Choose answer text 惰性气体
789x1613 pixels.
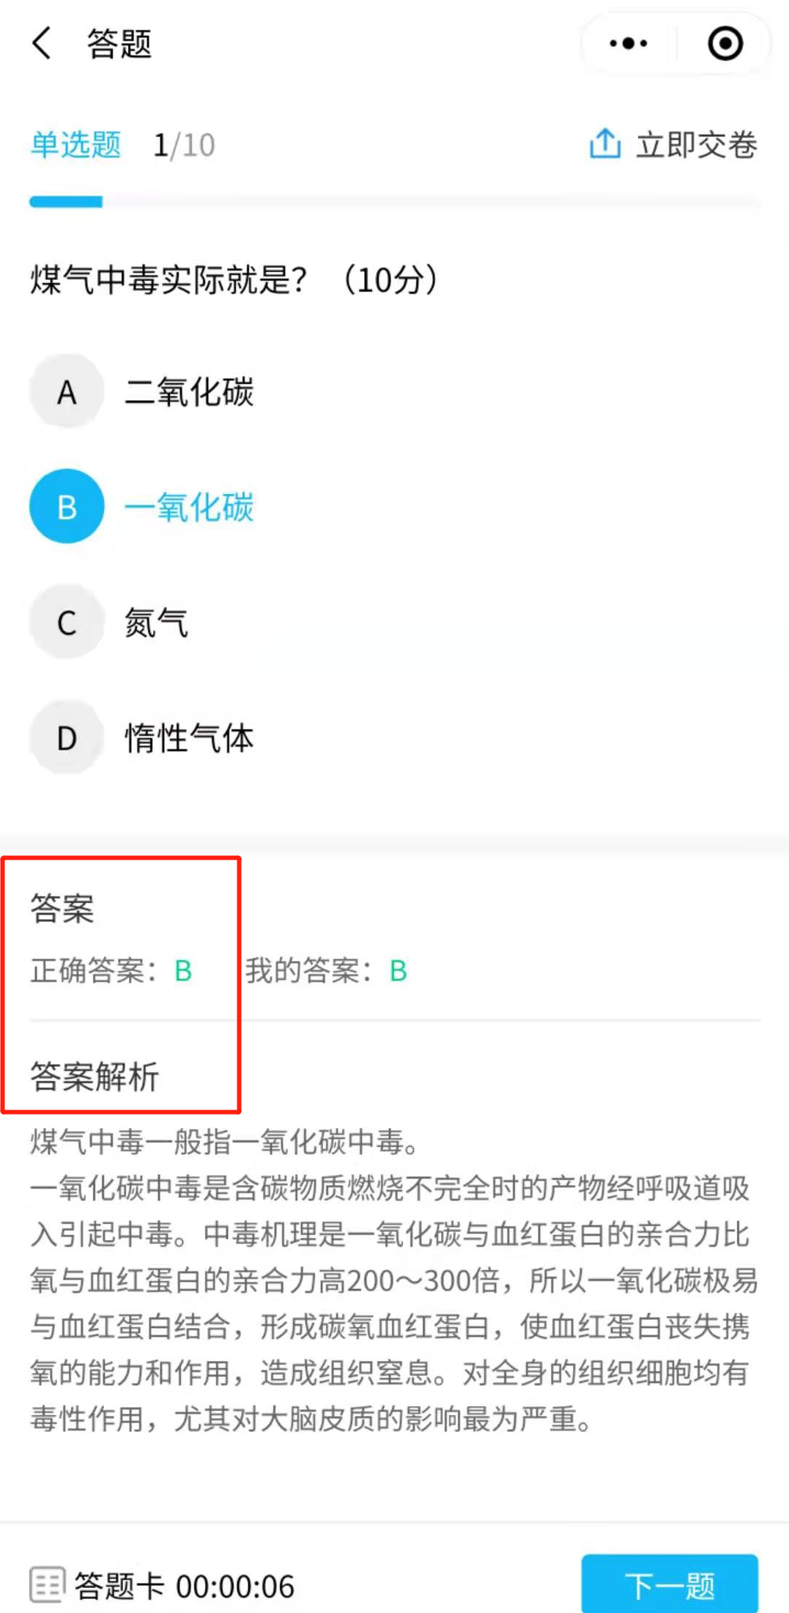(189, 738)
